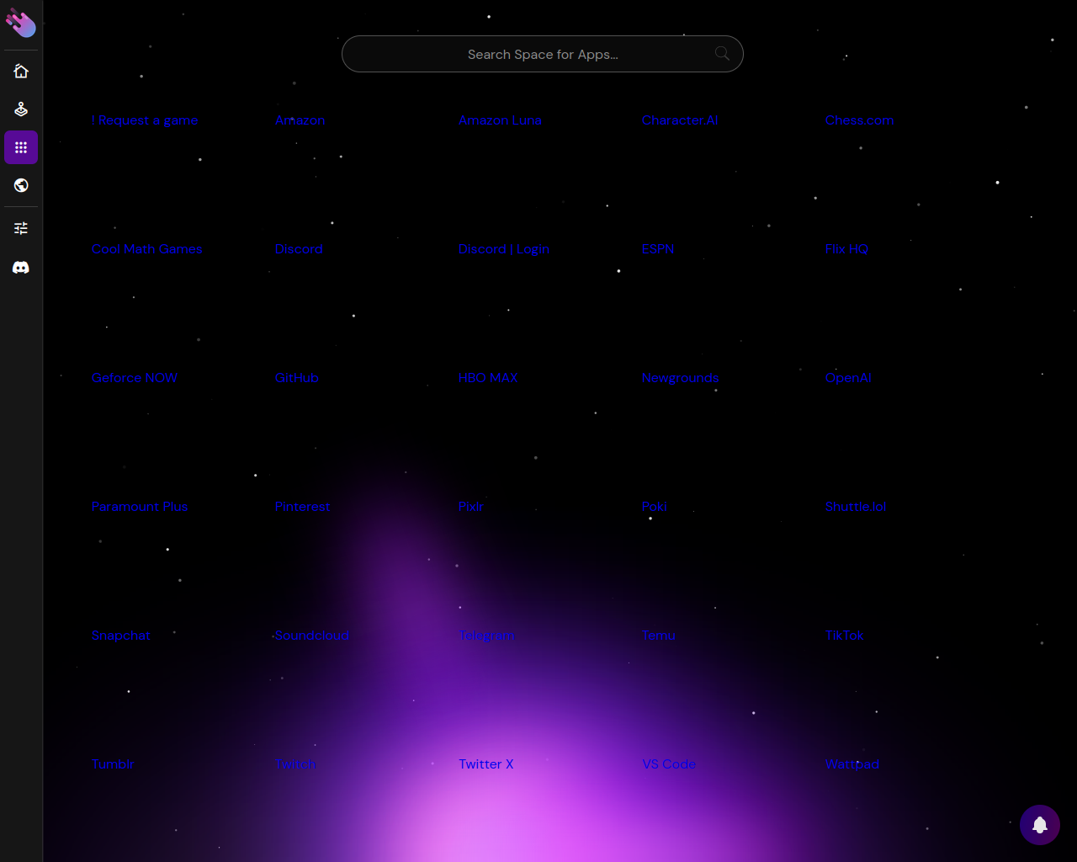Open Poki

[x=654, y=507]
